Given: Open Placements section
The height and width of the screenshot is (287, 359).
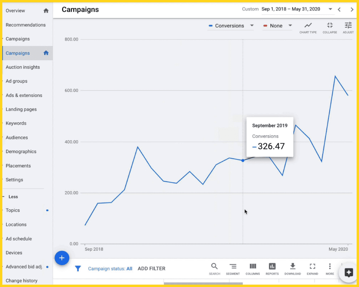Looking at the screenshot, I should point(18,166).
